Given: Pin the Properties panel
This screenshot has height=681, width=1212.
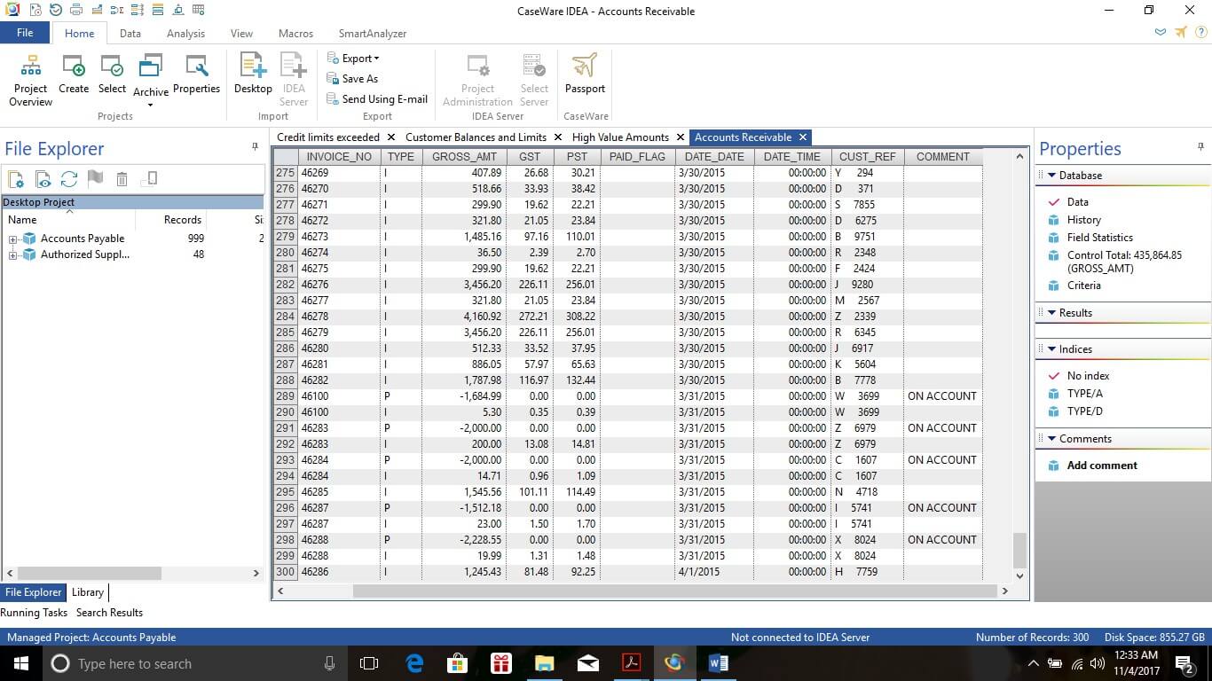Looking at the screenshot, I should click(1201, 147).
